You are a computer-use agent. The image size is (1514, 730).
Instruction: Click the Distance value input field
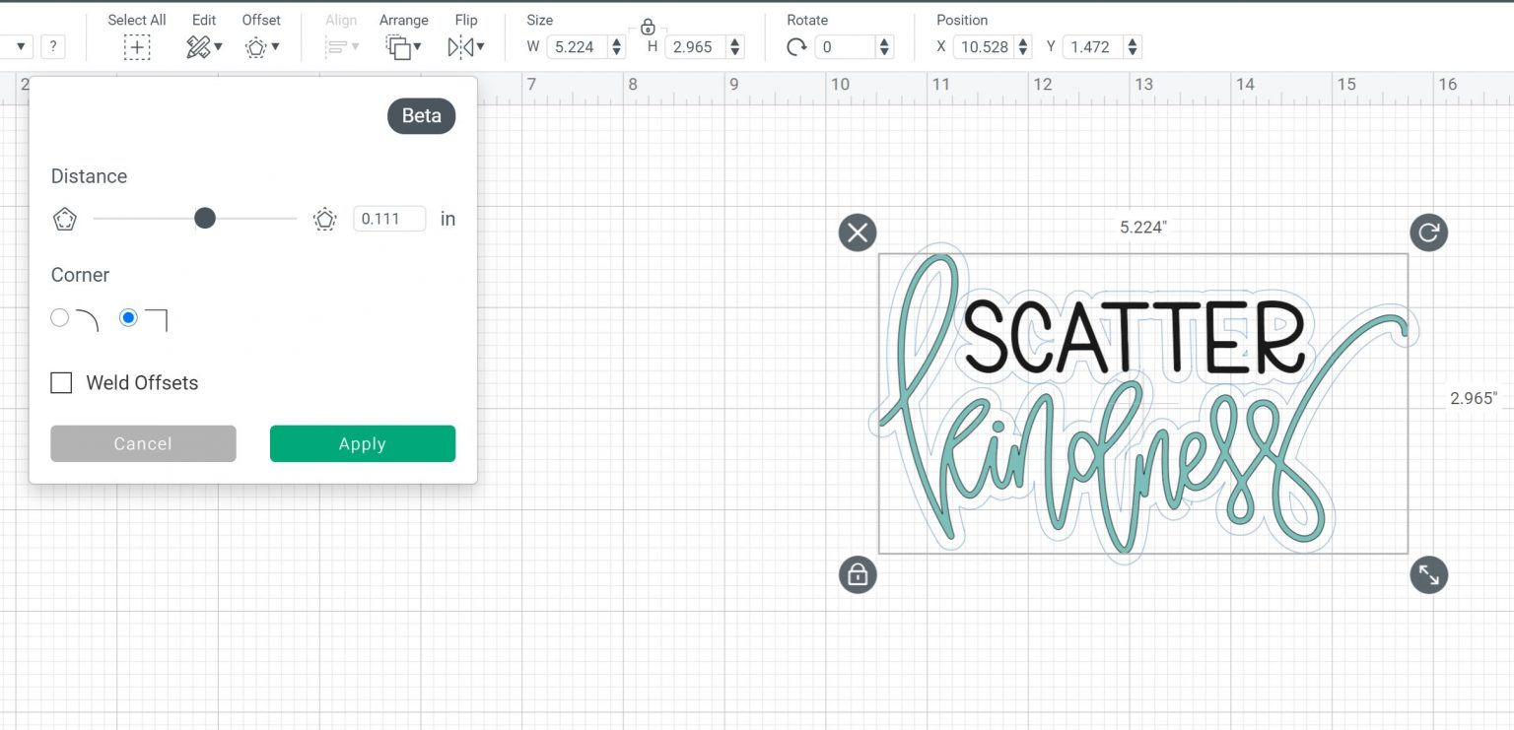point(388,218)
